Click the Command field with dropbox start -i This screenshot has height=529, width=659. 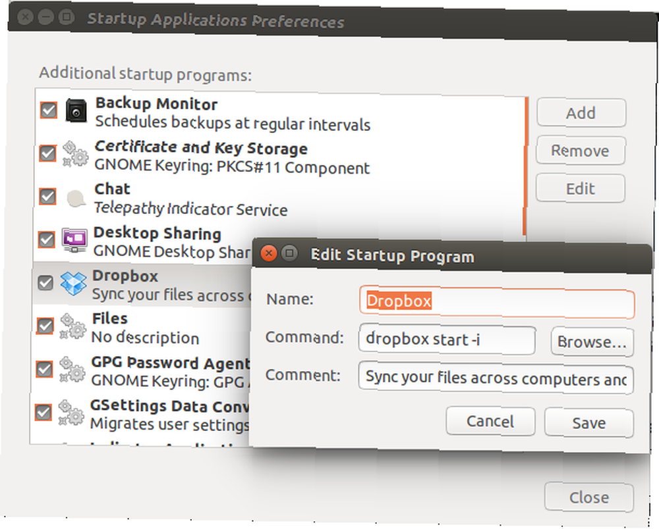tap(447, 340)
